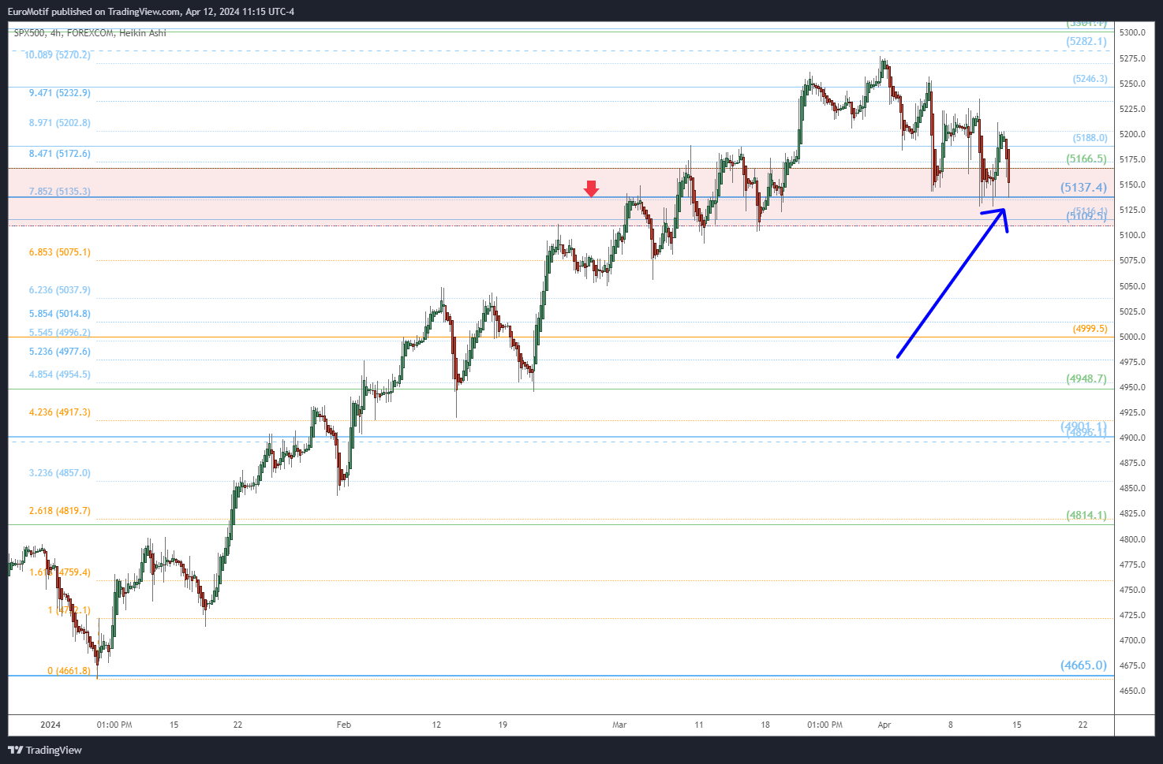1163x764 pixels.
Task: Click the Fibonacci label '6.236 (5037.9)'
Action: 60,290
